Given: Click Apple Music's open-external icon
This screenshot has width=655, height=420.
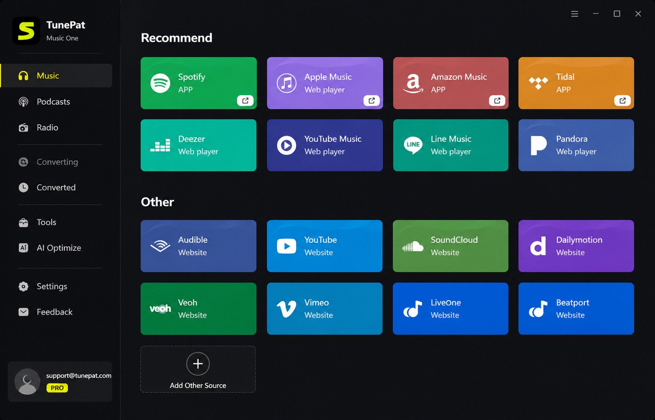Looking at the screenshot, I should [371, 100].
